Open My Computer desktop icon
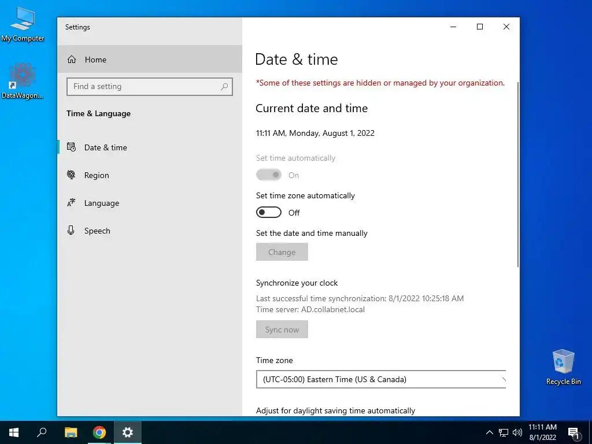 point(23,24)
